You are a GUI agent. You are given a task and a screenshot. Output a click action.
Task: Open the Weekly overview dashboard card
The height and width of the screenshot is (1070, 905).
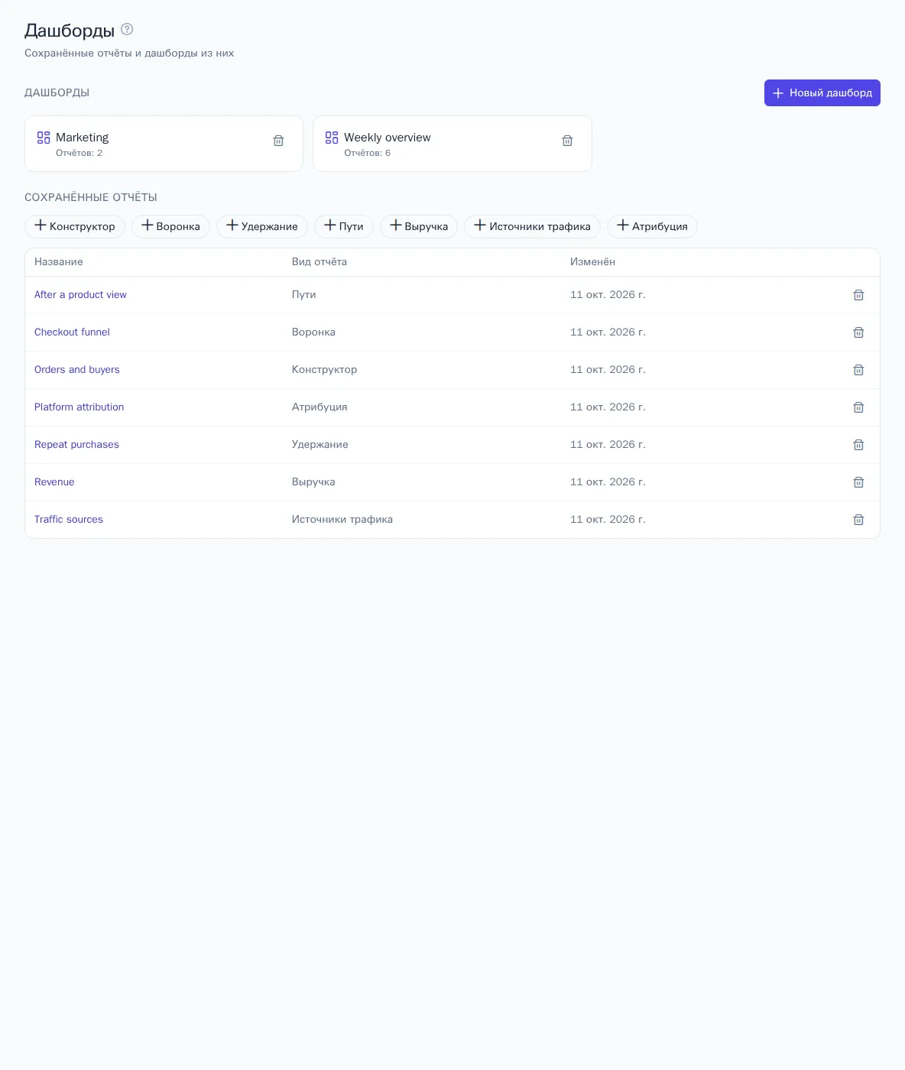[x=452, y=144]
